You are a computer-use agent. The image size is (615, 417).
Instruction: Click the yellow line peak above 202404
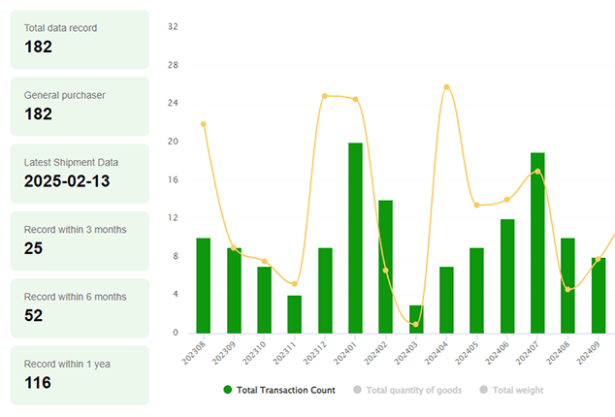tap(446, 87)
